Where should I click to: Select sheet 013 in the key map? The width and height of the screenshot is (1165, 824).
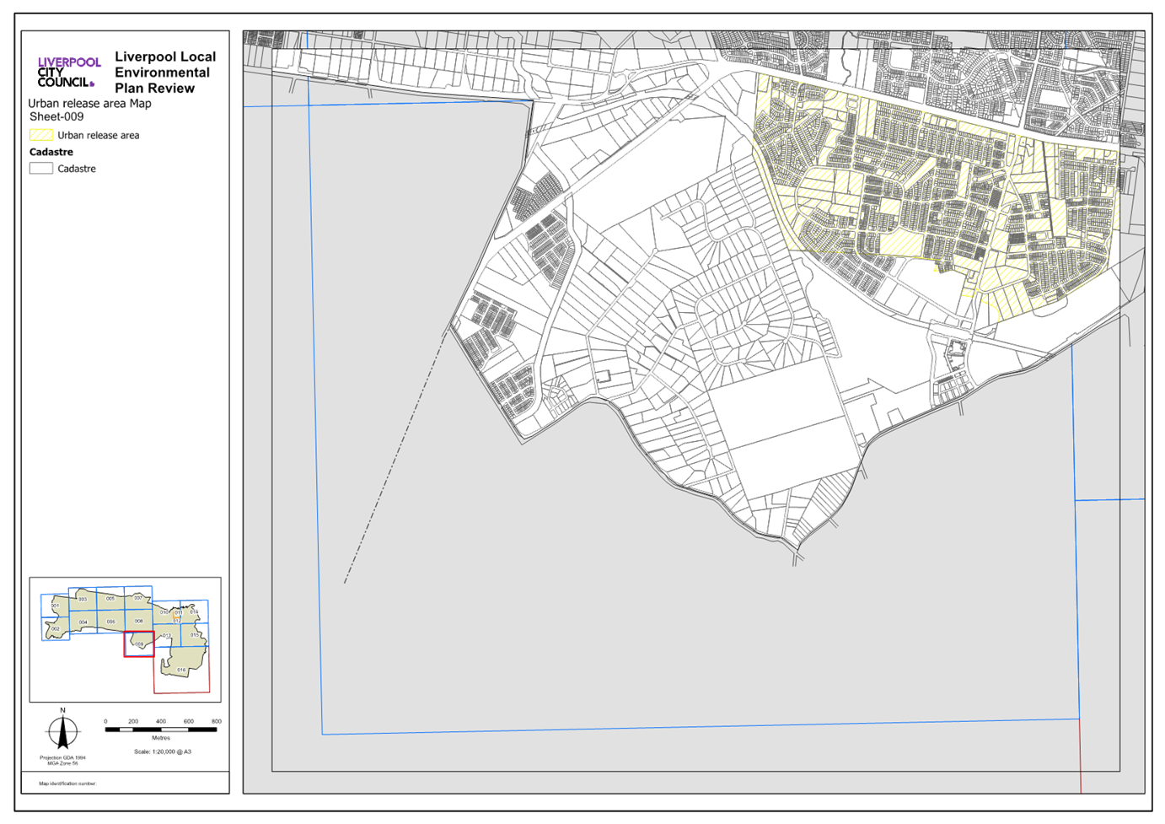coord(167,635)
